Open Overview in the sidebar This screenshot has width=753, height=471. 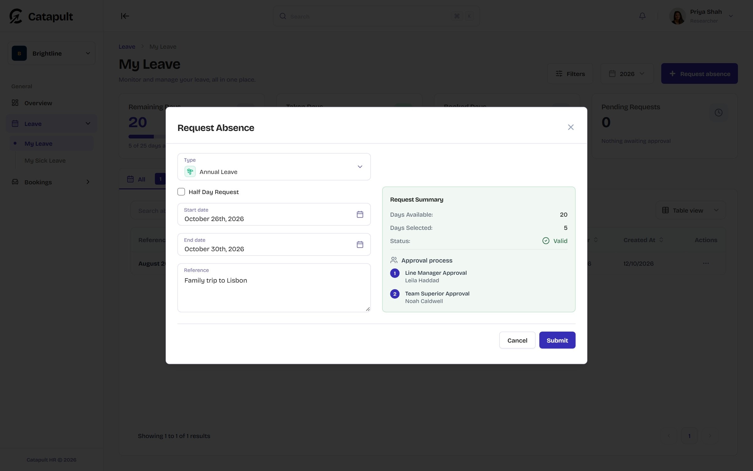[x=51, y=103]
